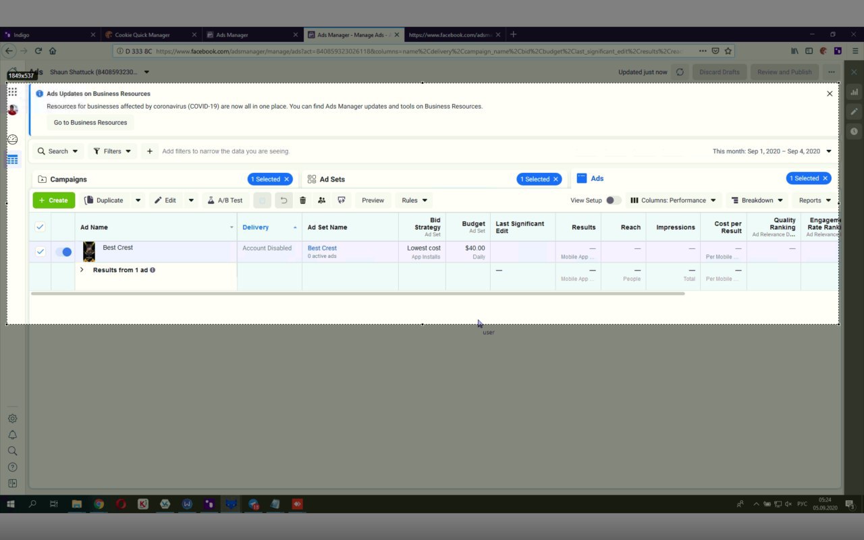Toggle the select-all header checkbox
864x540 pixels.
[40, 227]
